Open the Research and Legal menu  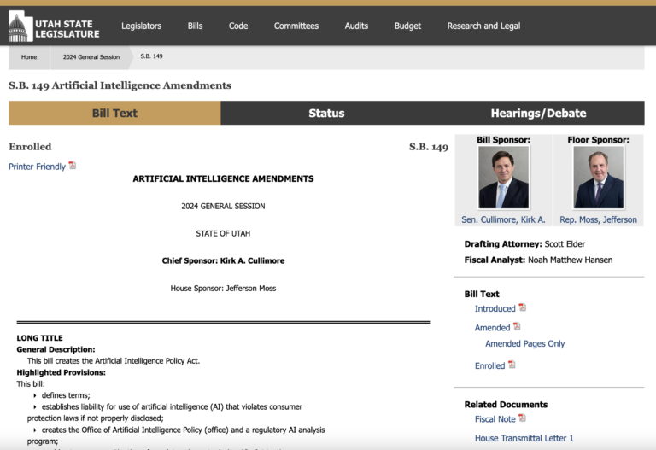pos(483,26)
